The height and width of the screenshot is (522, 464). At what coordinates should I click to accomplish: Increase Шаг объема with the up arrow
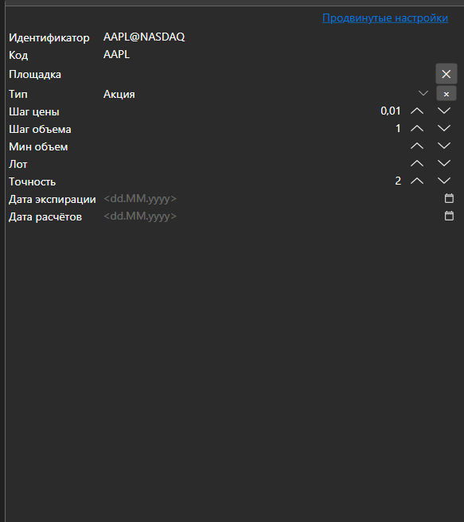tap(417, 128)
